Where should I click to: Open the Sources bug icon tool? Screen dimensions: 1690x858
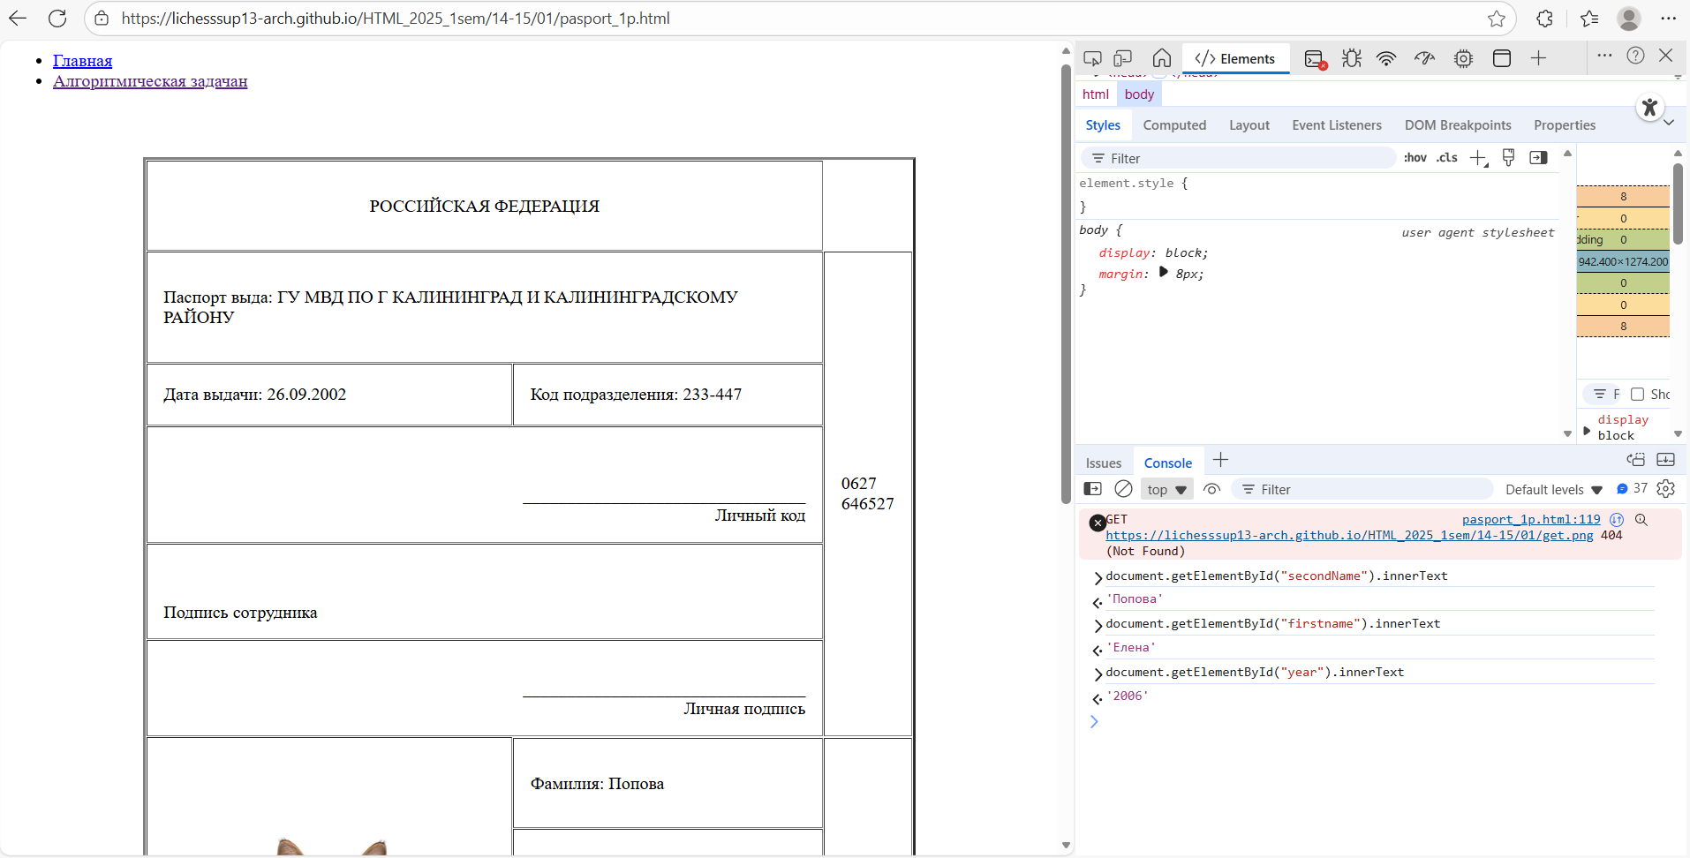pos(1351,58)
